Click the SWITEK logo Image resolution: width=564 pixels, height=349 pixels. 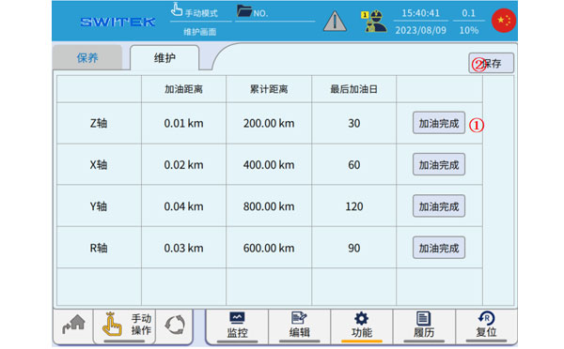[118, 22]
